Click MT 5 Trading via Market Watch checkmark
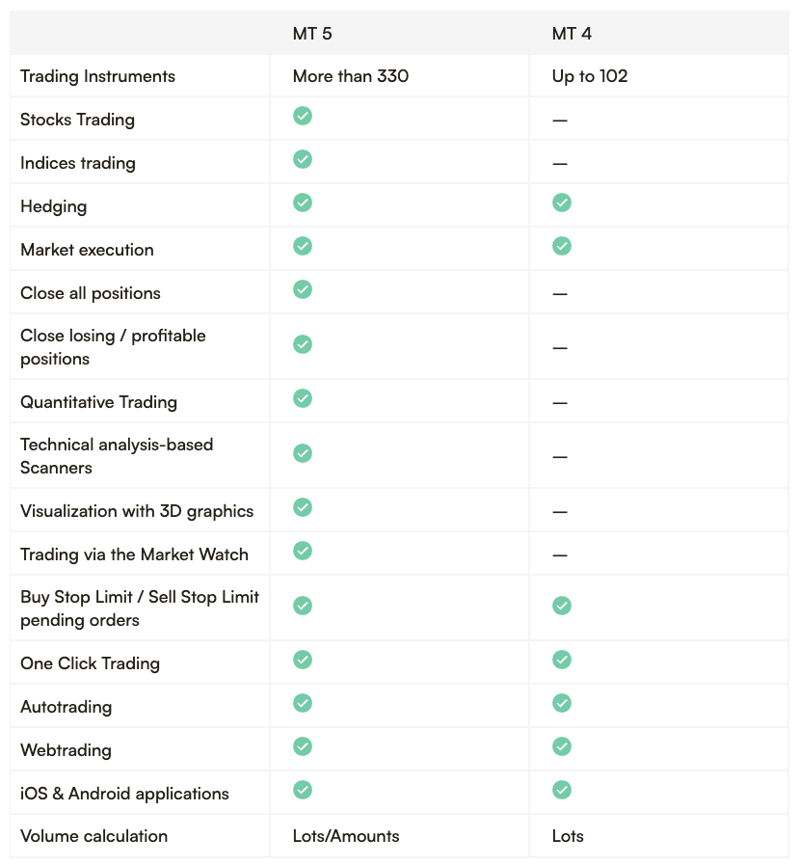 click(303, 551)
